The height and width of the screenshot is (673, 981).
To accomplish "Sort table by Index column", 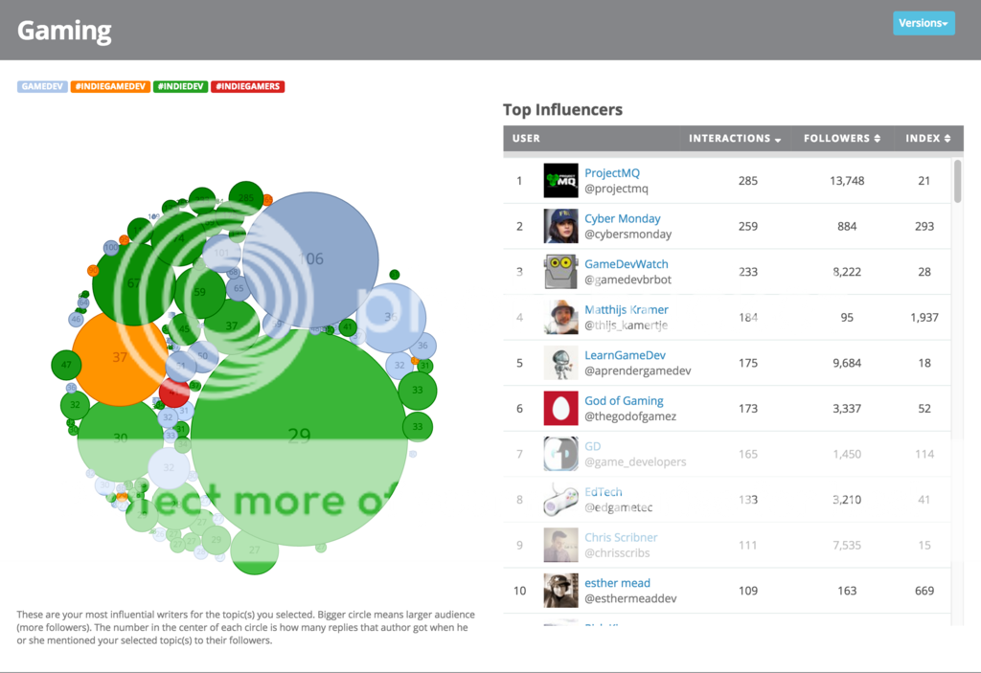I will pos(927,139).
